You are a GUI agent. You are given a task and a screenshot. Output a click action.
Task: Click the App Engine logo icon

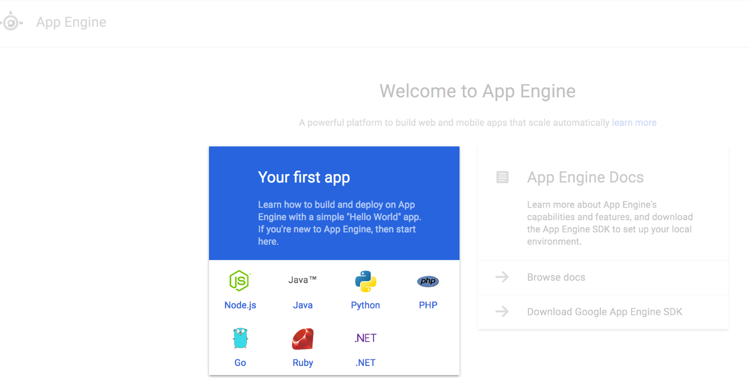click(x=11, y=22)
